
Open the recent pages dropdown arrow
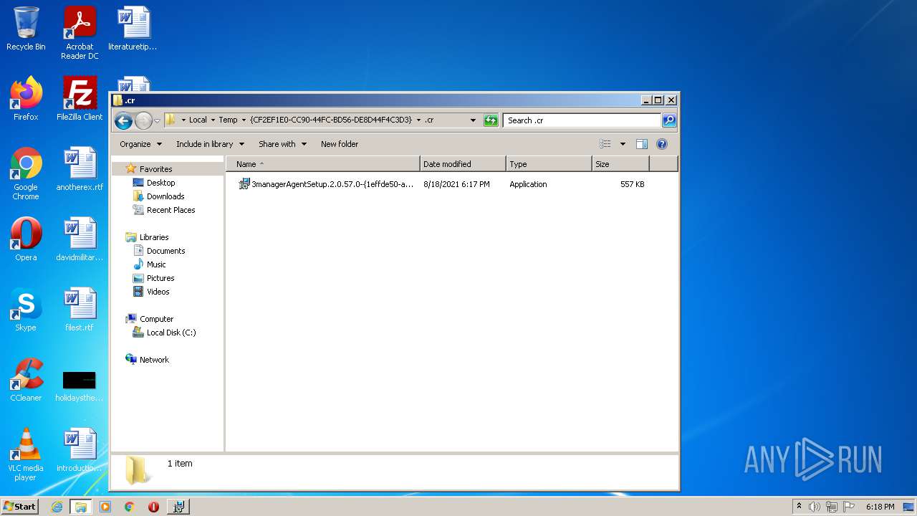(x=157, y=120)
